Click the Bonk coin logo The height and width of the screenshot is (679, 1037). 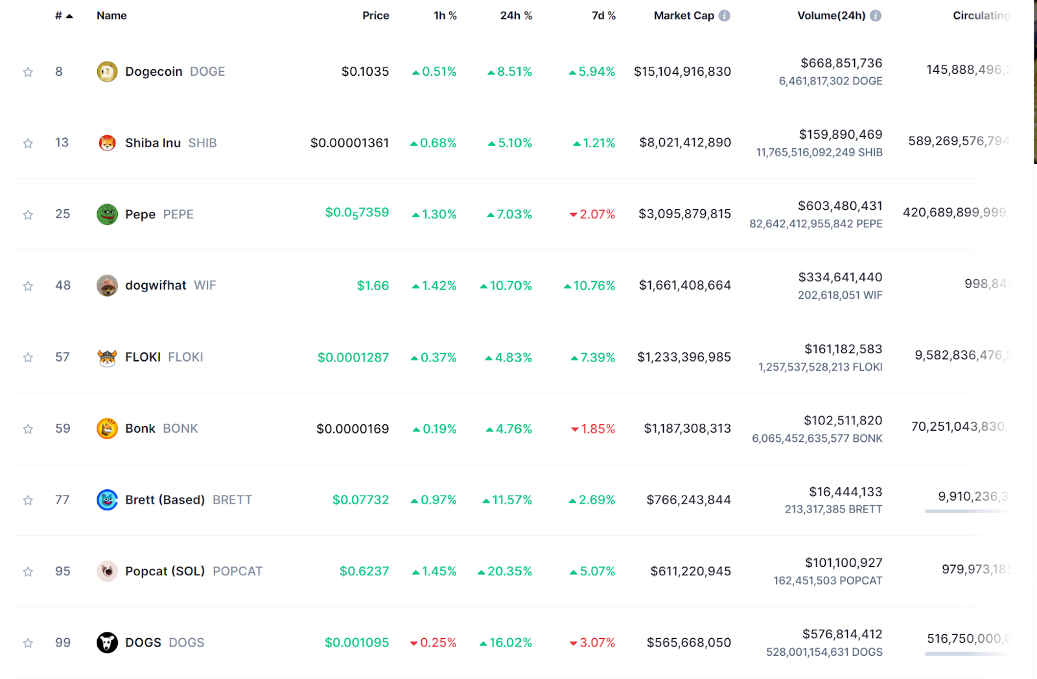pyautogui.click(x=107, y=428)
